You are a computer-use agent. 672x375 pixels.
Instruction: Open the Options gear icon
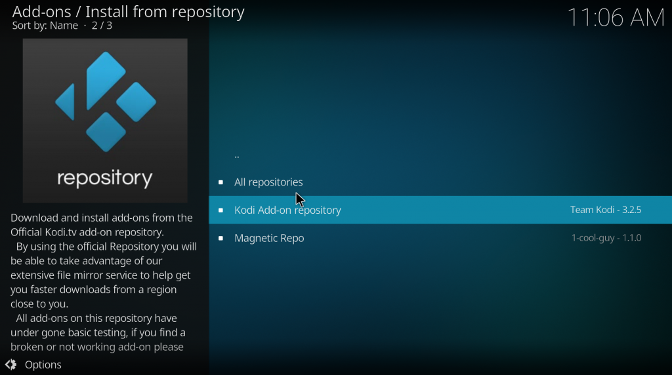(x=10, y=365)
